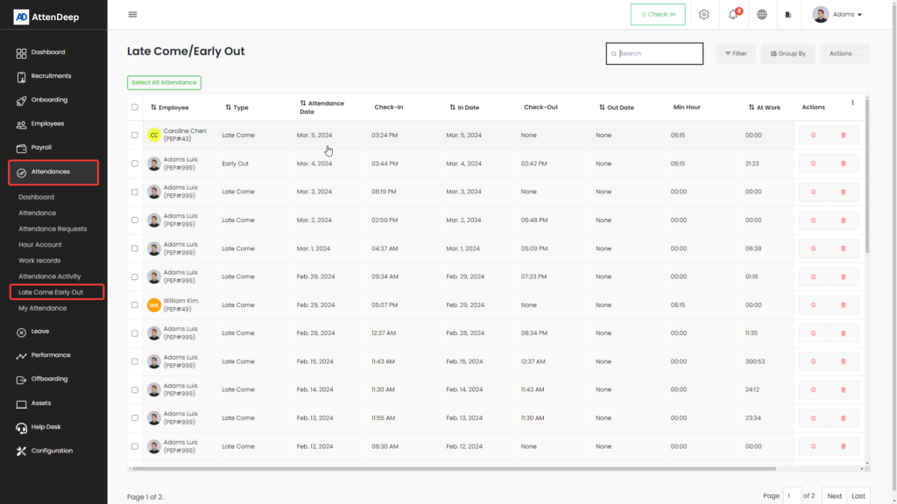This screenshot has width=897, height=504.
Task: Tick the checkbox for Caroline Chen's row
Action: (135, 136)
